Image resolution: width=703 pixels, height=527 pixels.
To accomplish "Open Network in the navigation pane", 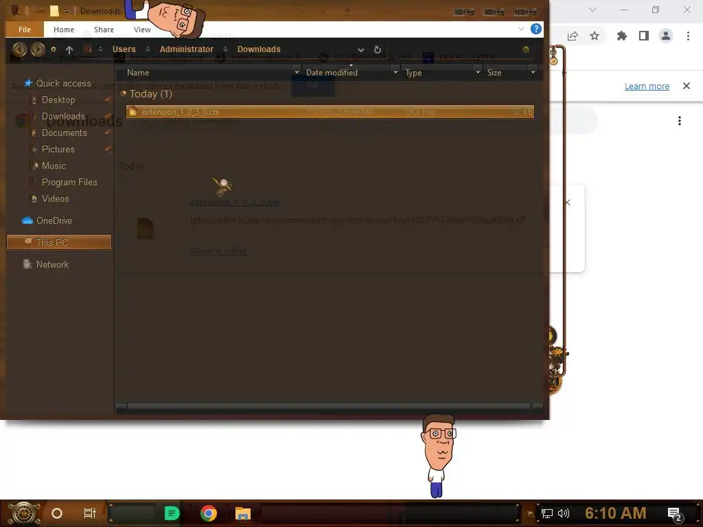I will click(52, 264).
